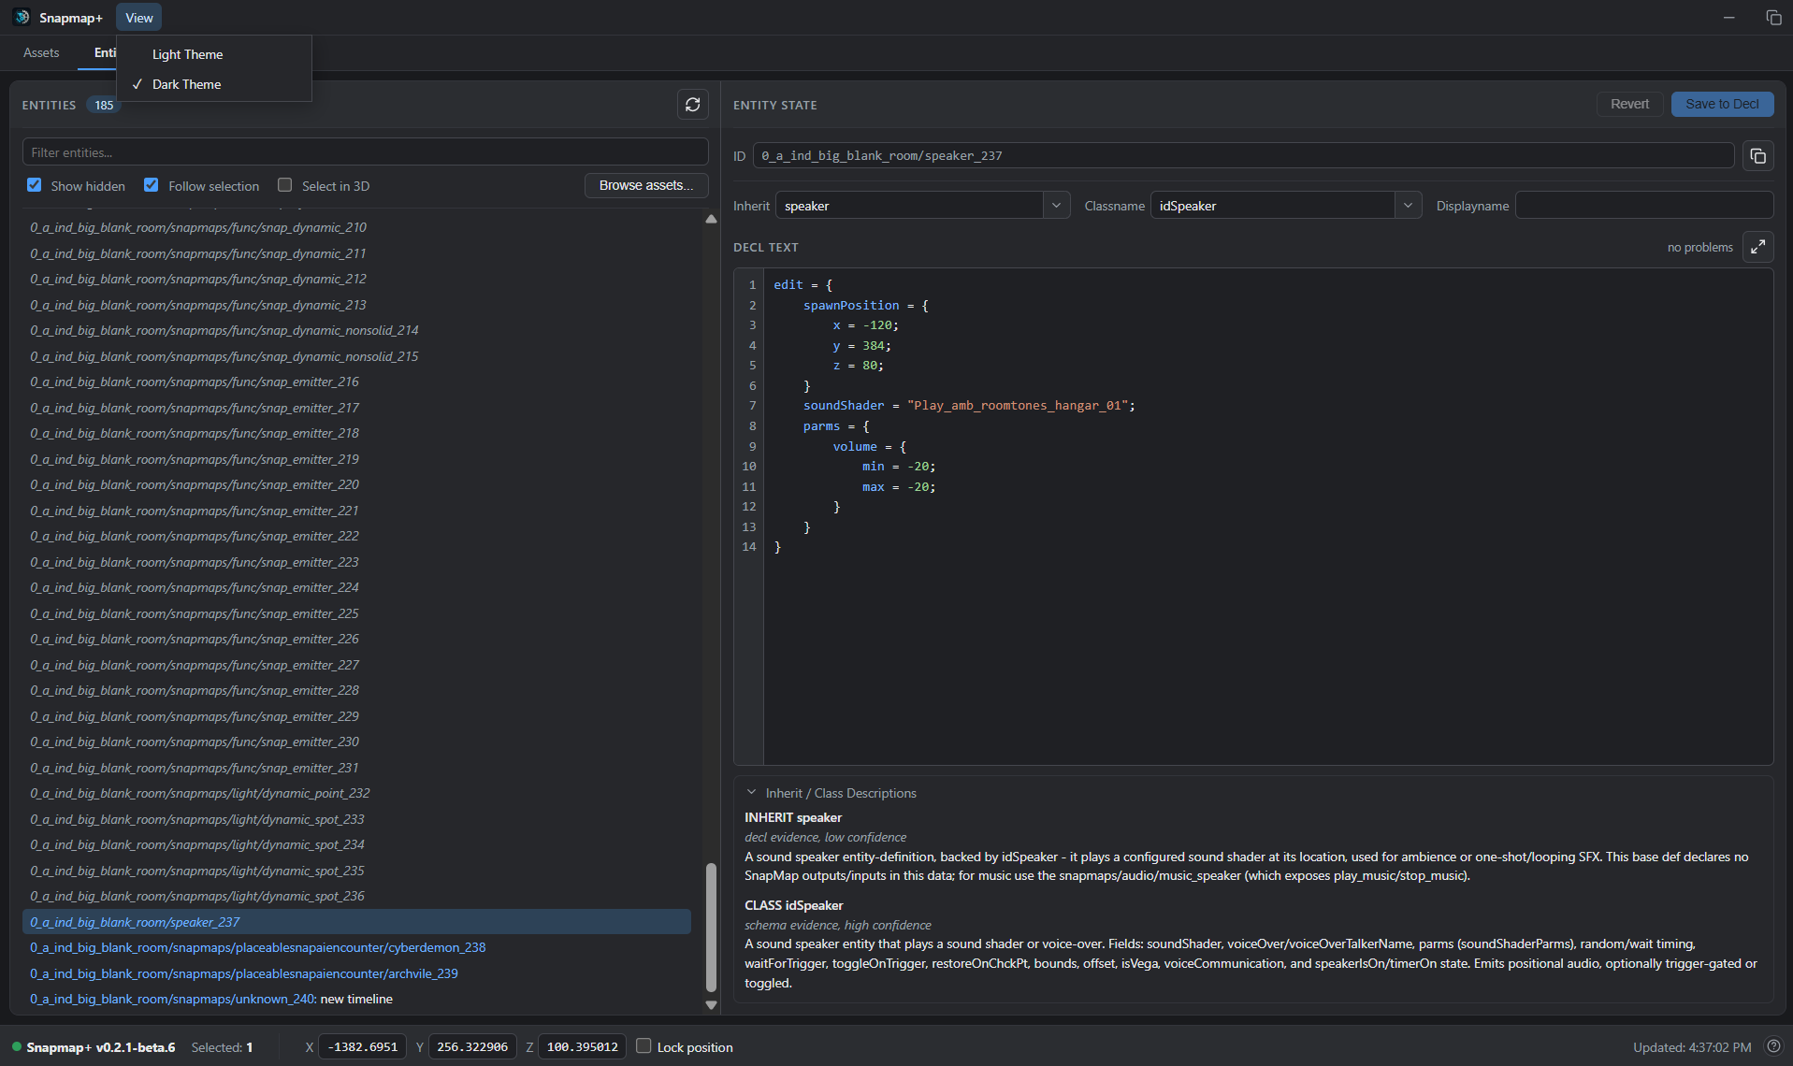Click the Classname idSpeaker combo box field

pos(1272,206)
